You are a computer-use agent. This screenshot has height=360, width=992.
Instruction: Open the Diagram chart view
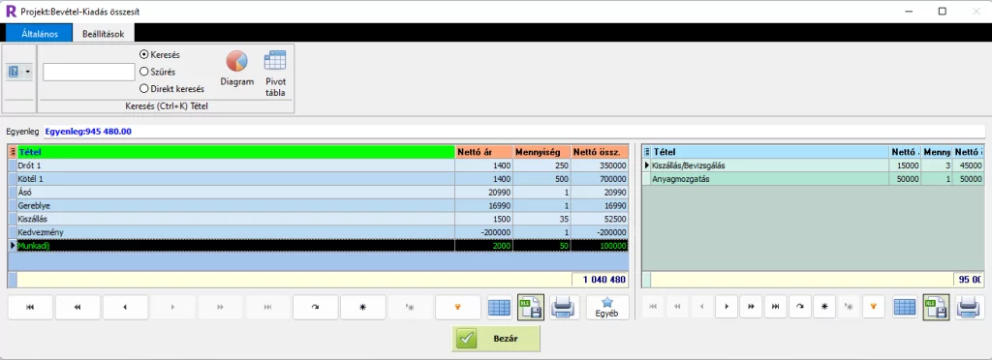236,68
